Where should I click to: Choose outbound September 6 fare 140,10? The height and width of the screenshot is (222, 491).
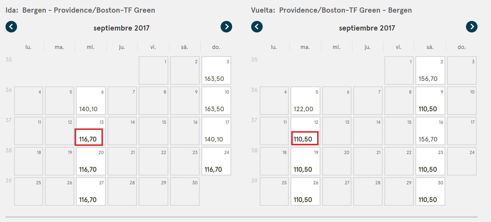[91, 101]
